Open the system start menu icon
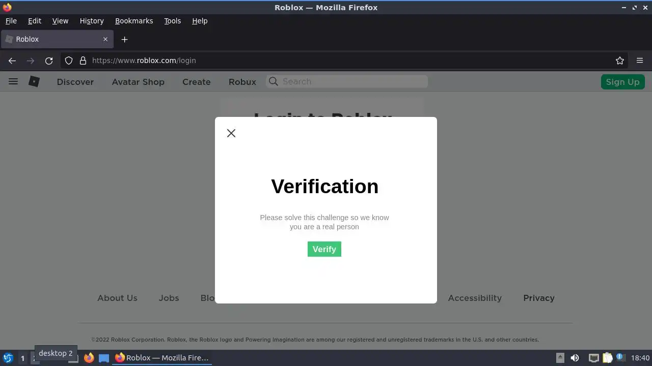Viewport: 652px width, 366px height. click(8, 358)
